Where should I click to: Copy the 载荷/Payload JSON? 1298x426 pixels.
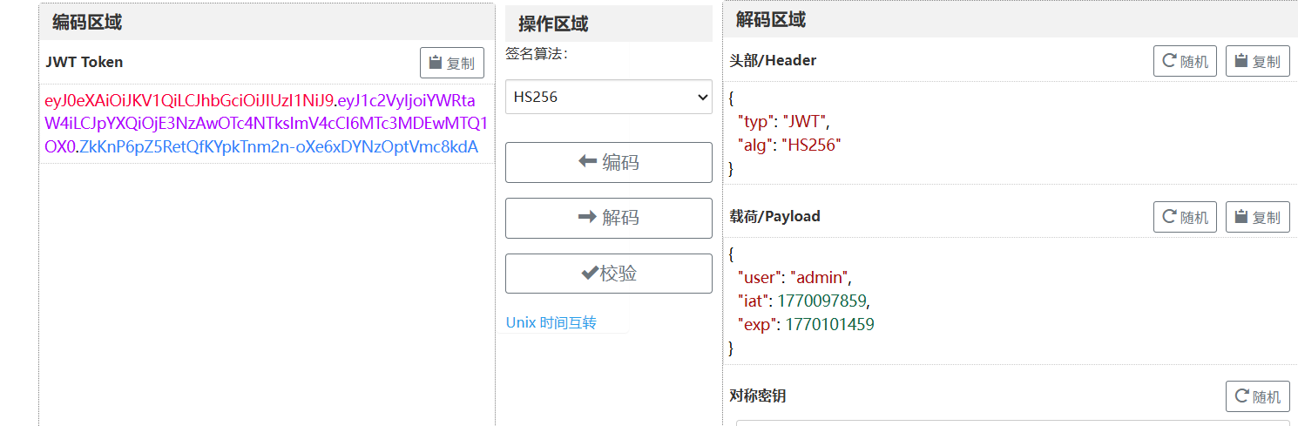pos(1257,217)
